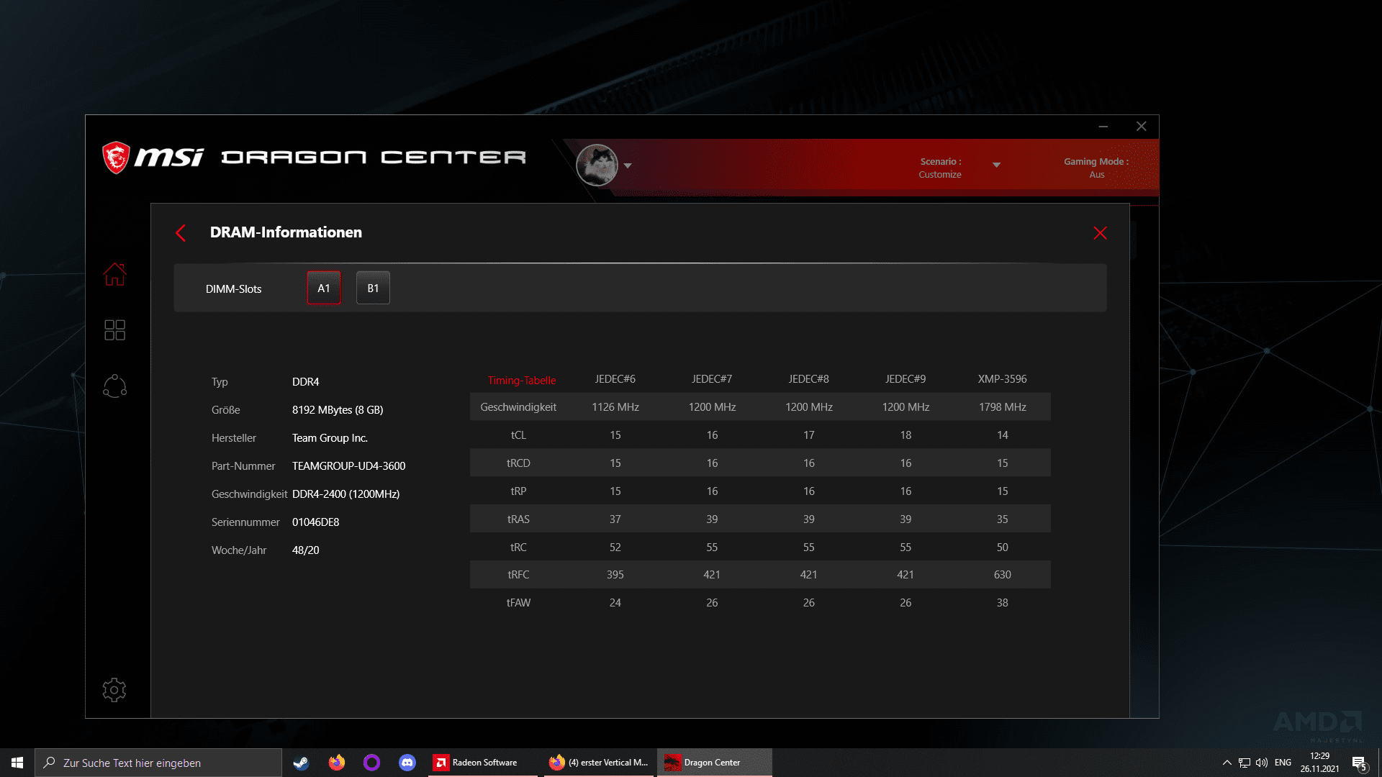Open the Live Update sidebar icon
The image size is (1382, 777).
(x=114, y=386)
